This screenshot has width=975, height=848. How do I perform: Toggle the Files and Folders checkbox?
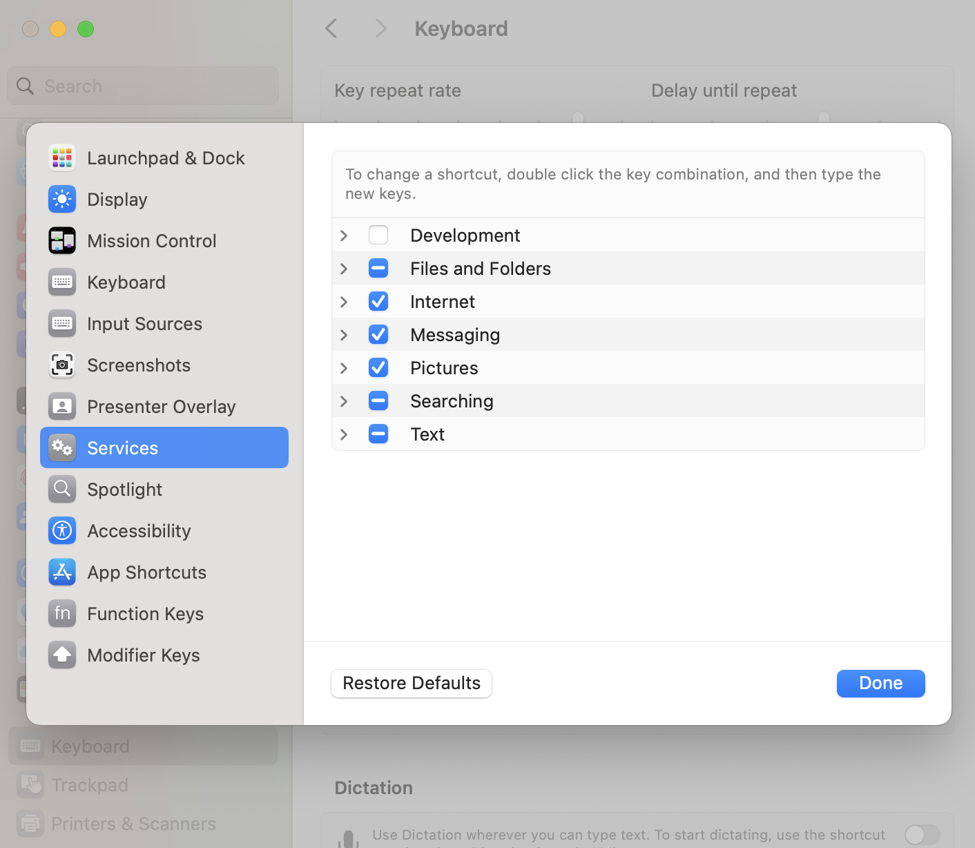click(378, 268)
